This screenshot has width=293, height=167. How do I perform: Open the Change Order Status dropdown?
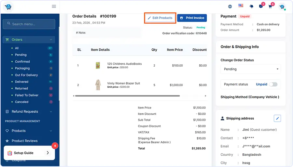point(251,69)
